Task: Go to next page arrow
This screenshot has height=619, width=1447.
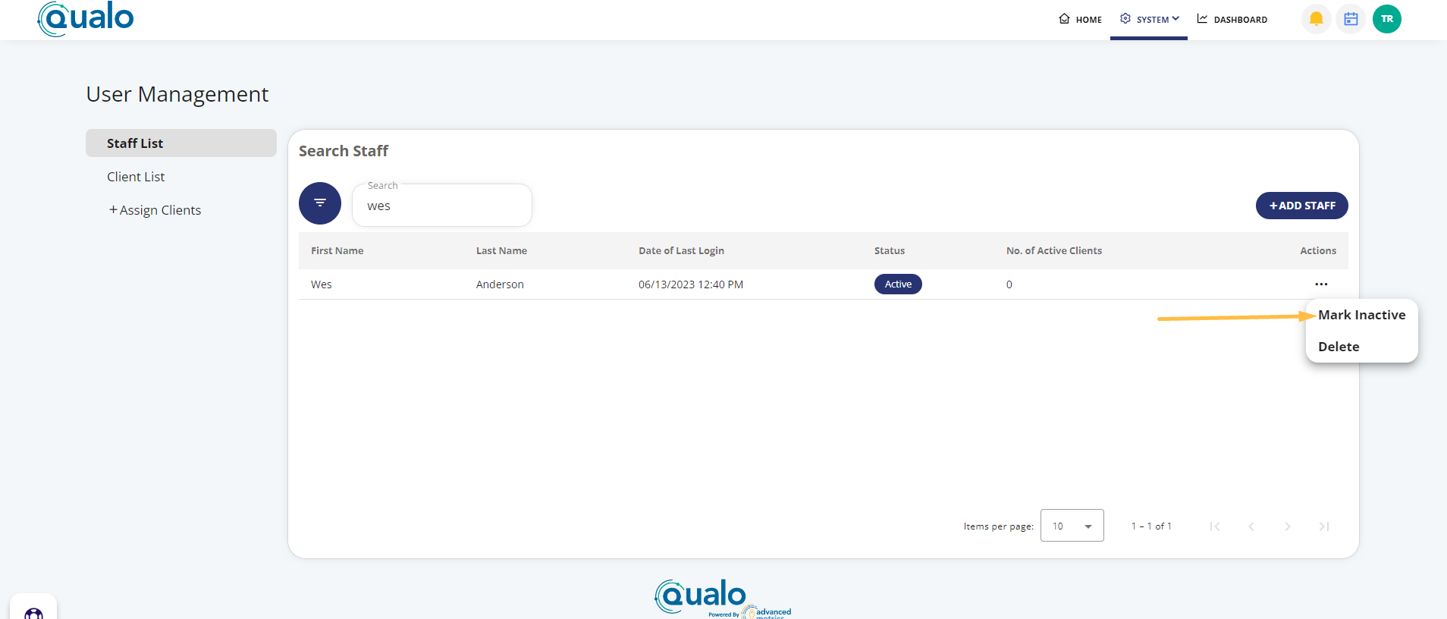Action: [1287, 526]
